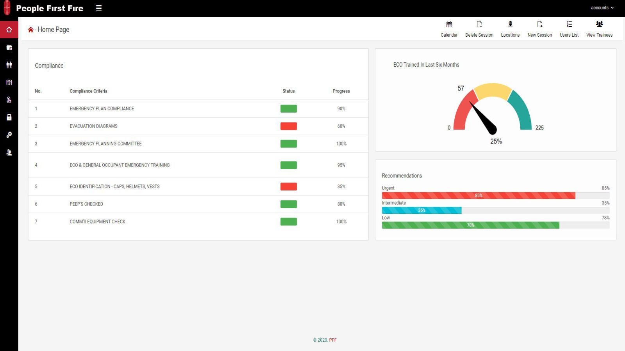Image resolution: width=625 pixels, height=351 pixels.
Task: Open the gears settings sidebar icon
Action: click(9, 135)
